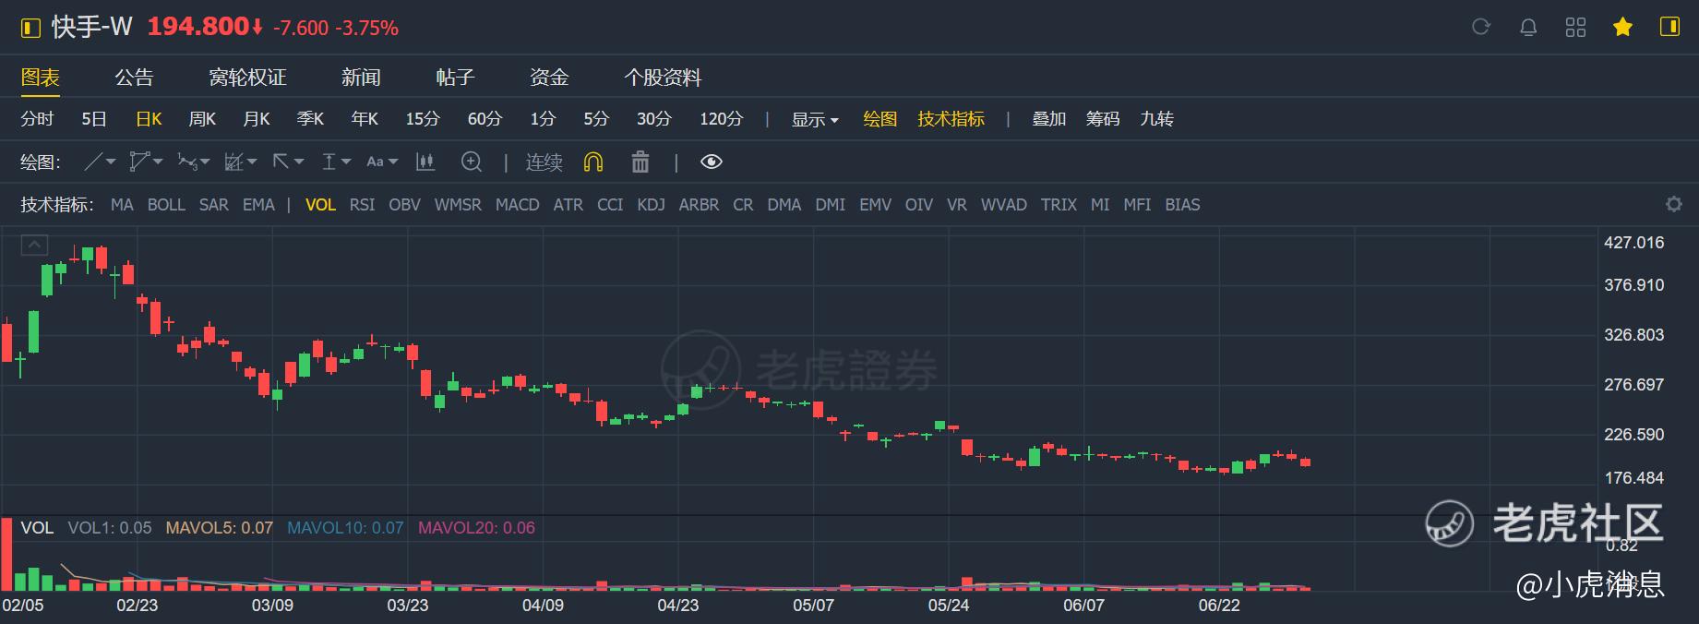Image resolution: width=1699 pixels, height=624 pixels.
Task: Switch to the 帖子 tab
Action: click(x=455, y=78)
